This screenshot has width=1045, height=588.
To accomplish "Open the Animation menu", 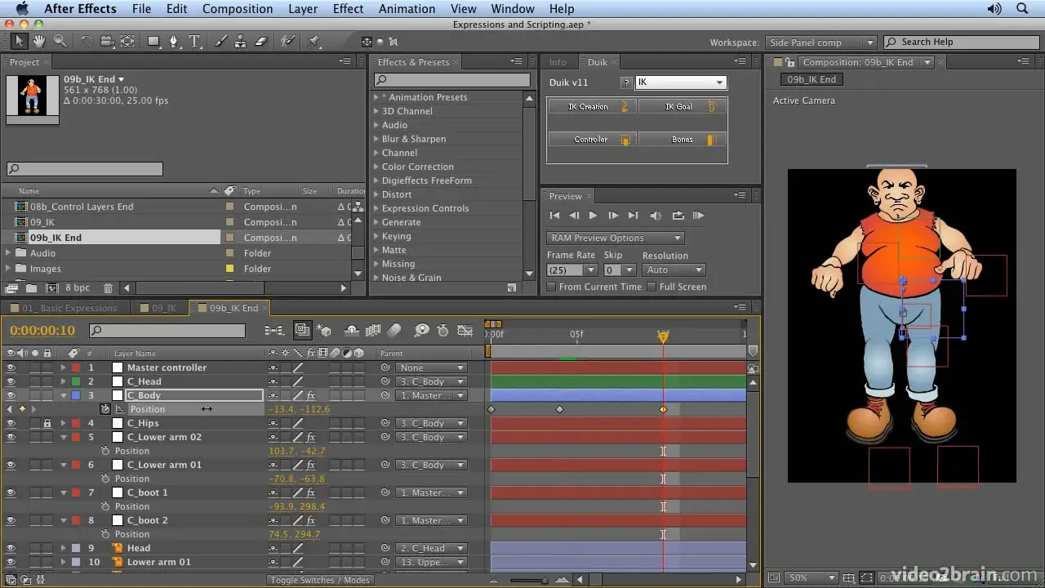I will tap(407, 9).
